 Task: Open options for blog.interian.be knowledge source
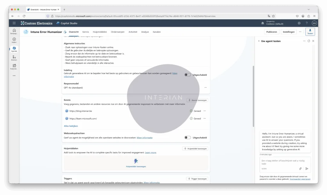pyautogui.click(x=204, y=111)
